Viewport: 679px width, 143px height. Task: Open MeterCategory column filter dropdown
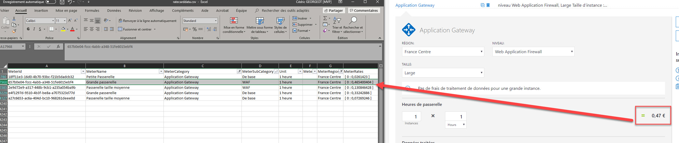[239, 71]
